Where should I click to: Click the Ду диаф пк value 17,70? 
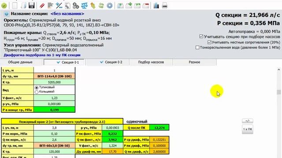(113, 151)
